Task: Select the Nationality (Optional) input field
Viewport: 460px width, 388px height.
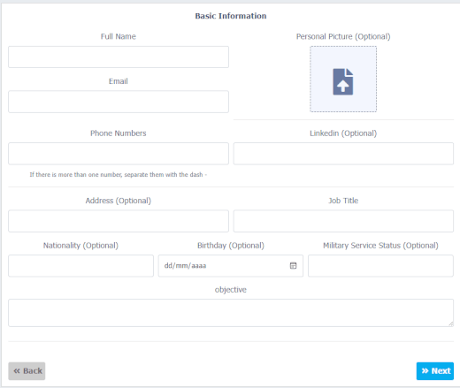Action: pyautogui.click(x=80, y=266)
